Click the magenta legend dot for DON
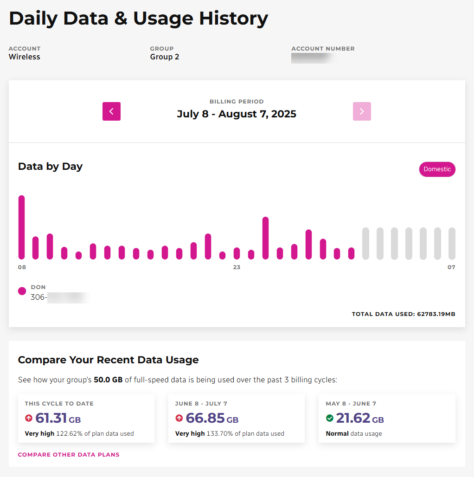 click(22, 291)
